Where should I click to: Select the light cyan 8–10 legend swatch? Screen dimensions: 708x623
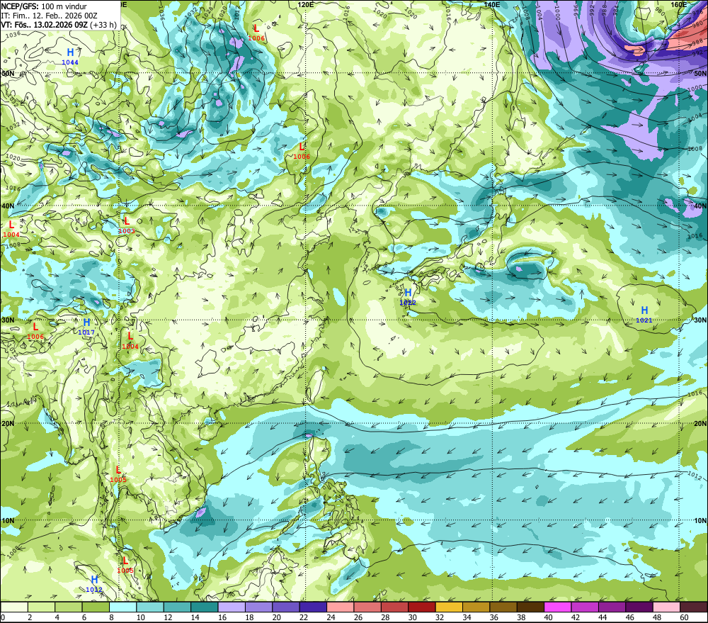pyautogui.click(x=122, y=607)
